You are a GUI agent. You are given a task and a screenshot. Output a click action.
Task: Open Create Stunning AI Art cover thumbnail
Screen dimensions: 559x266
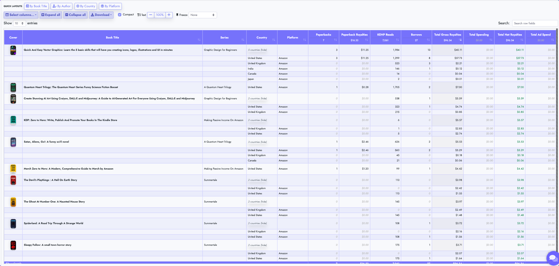pyautogui.click(x=13, y=99)
